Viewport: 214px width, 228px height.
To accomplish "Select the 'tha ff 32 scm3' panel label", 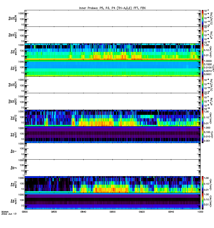I will pos(13,35).
